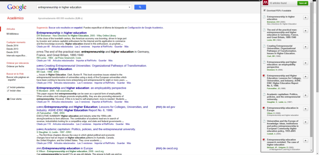This screenshot has width=319, height=155.
Task: Click 'Guardar' under Breneman result
Action: [x=118, y=46]
